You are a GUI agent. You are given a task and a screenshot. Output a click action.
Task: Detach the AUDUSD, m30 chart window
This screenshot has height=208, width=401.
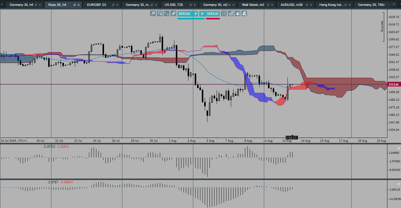tap(307, 5)
